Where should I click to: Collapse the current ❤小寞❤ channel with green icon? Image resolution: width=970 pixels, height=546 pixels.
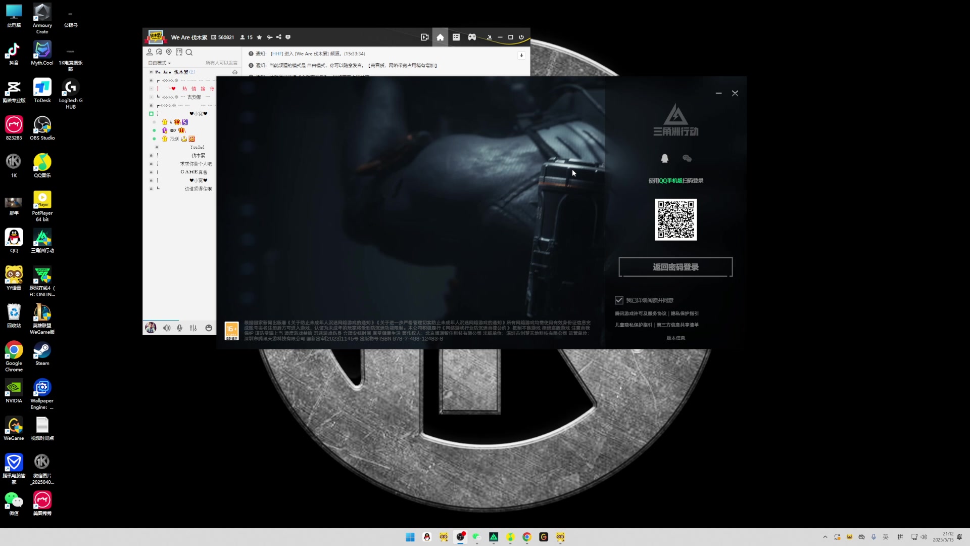[151, 114]
